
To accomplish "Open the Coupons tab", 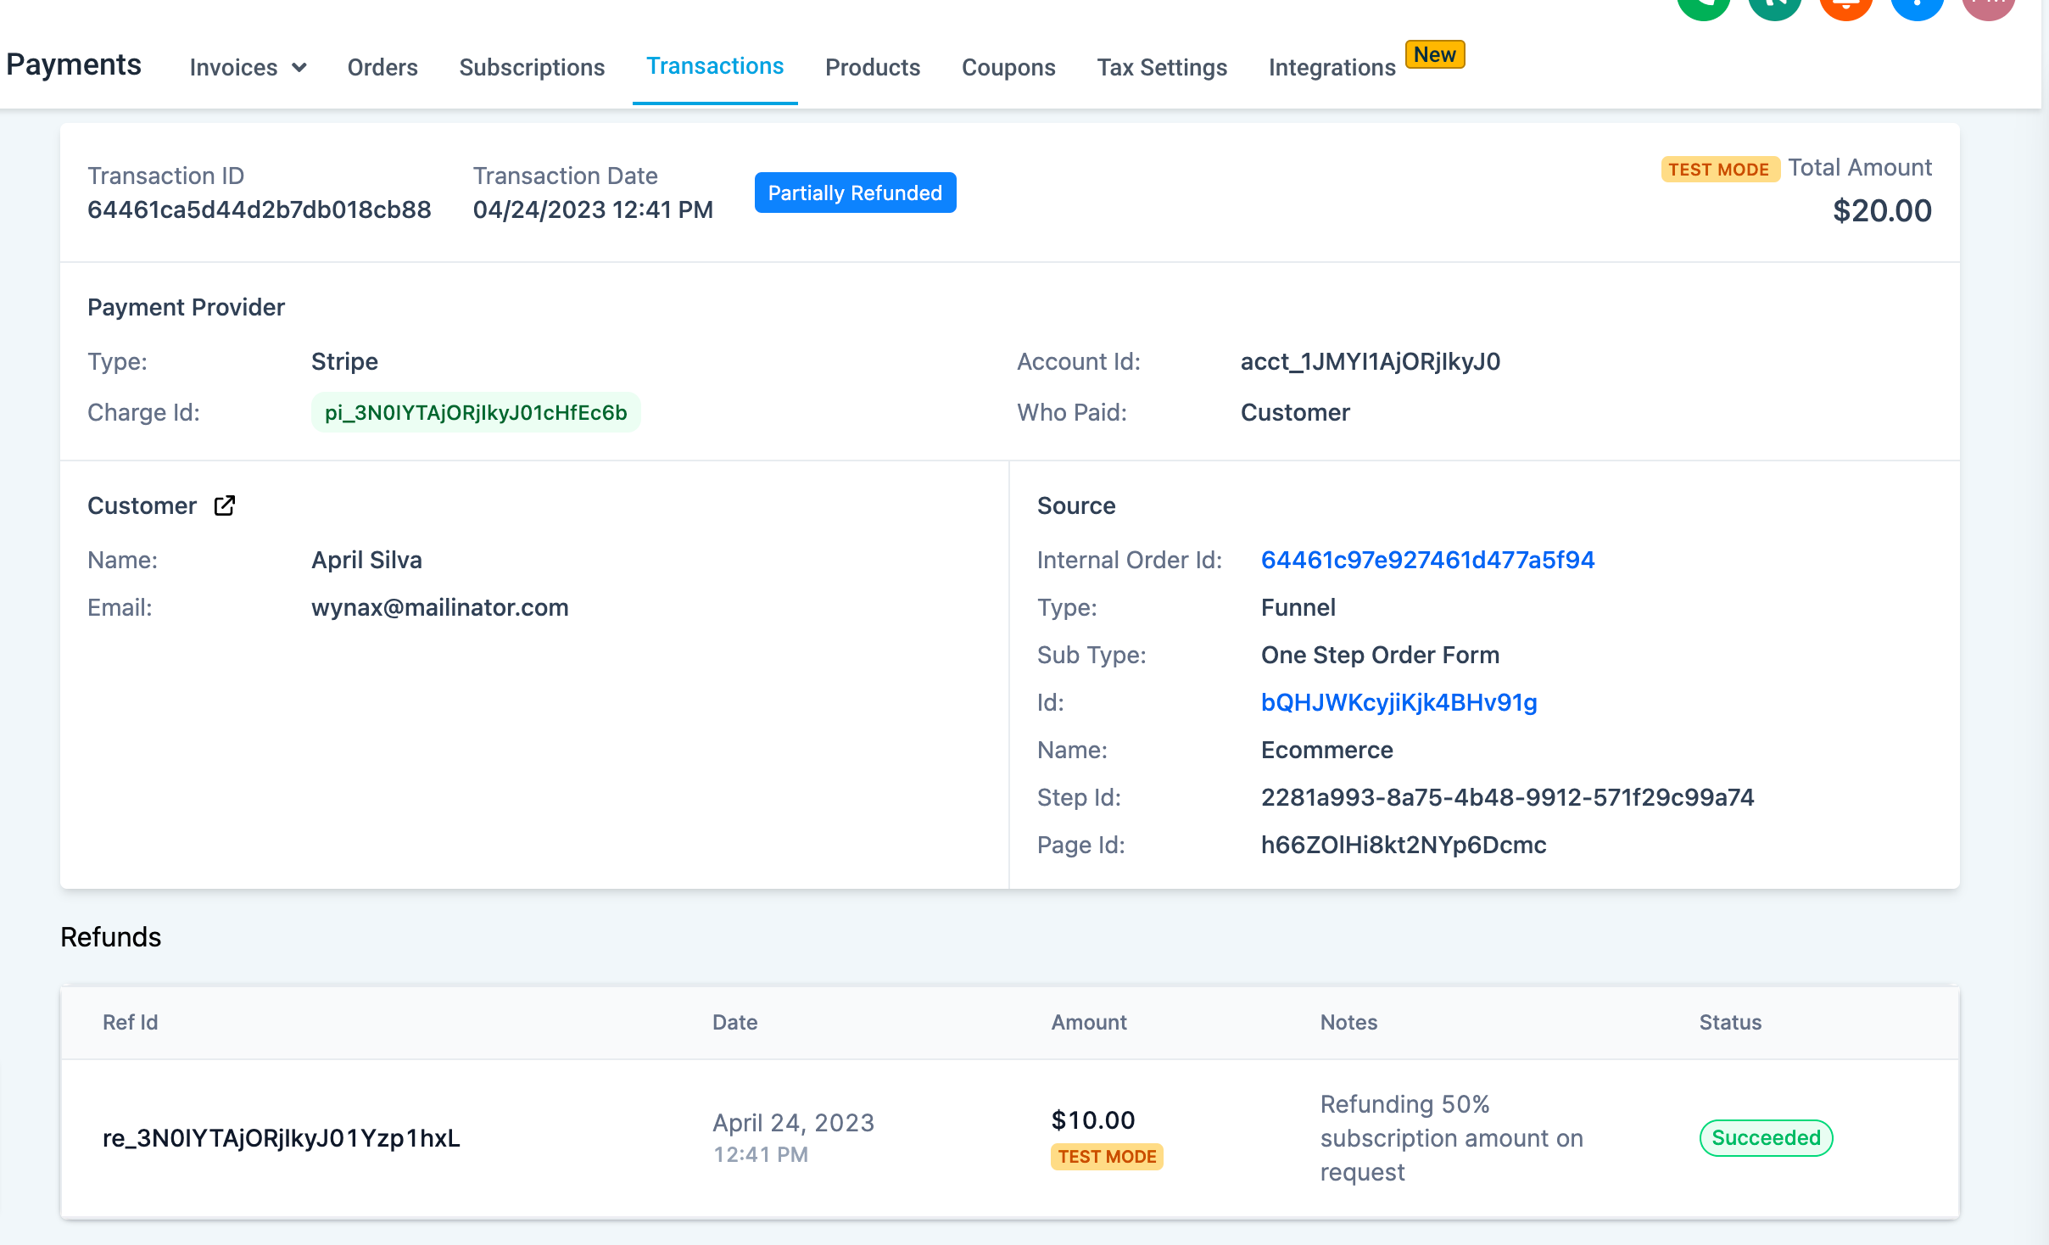I will pos(1008,68).
